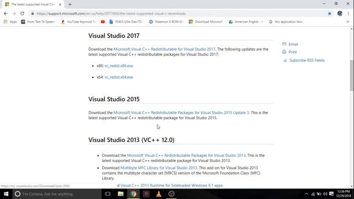Click the Print printer icon
354x199 pixels.
coord(284,52)
